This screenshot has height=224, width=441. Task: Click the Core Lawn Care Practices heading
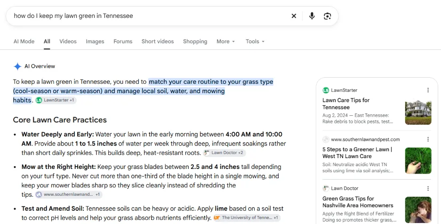pyautogui.click(x=60, y=120)
